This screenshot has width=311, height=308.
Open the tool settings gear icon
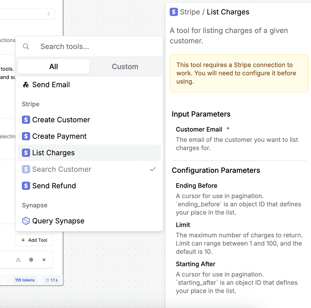click(x=31, y=260)
